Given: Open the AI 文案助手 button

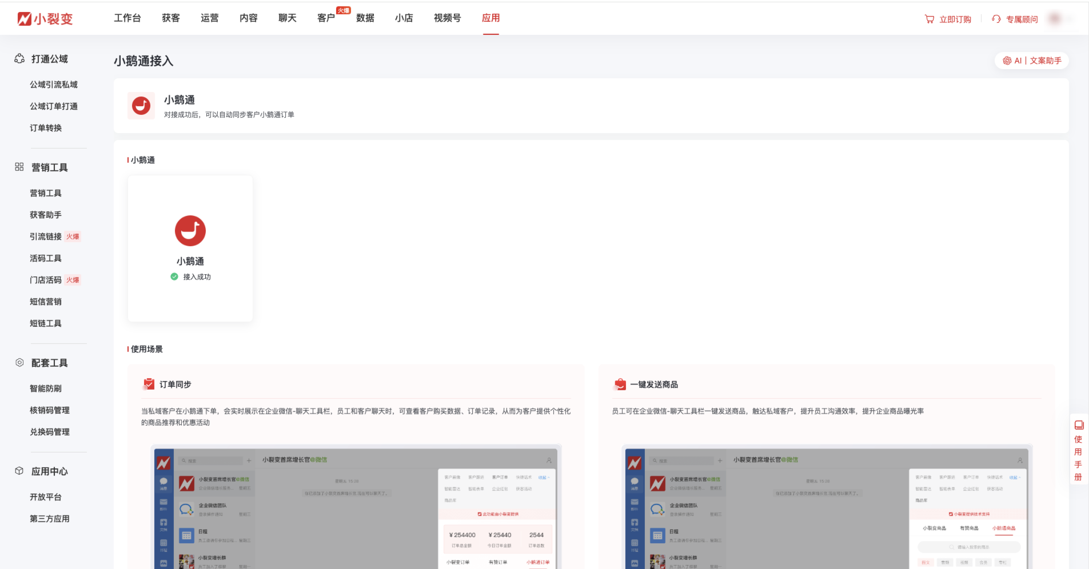Looking at the screenshot, I should coord(1032,61).
